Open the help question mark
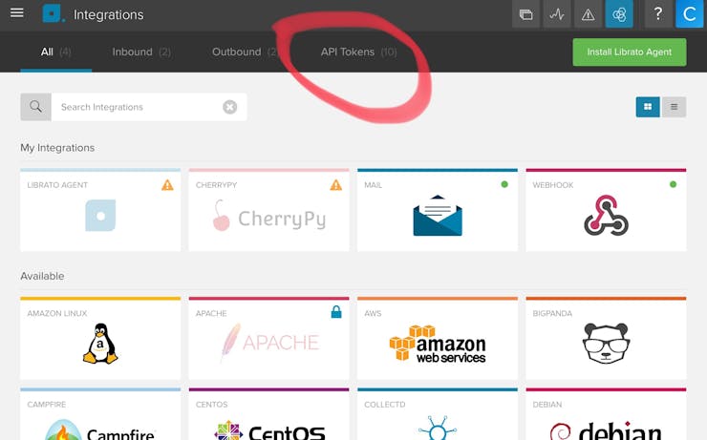 click(x=658, y=14)
